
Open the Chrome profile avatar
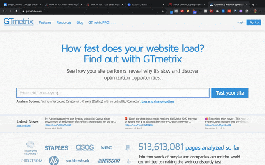tap(255, 11)
